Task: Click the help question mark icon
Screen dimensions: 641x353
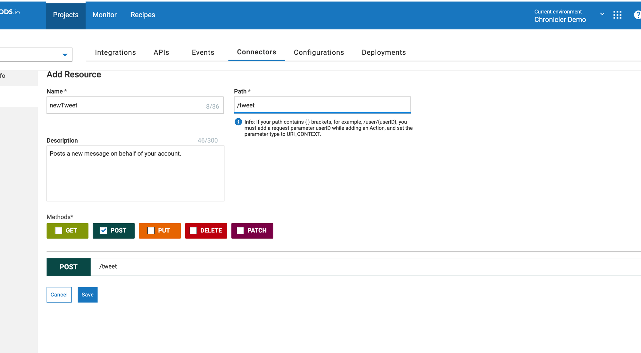Action: tap(637, 15)
